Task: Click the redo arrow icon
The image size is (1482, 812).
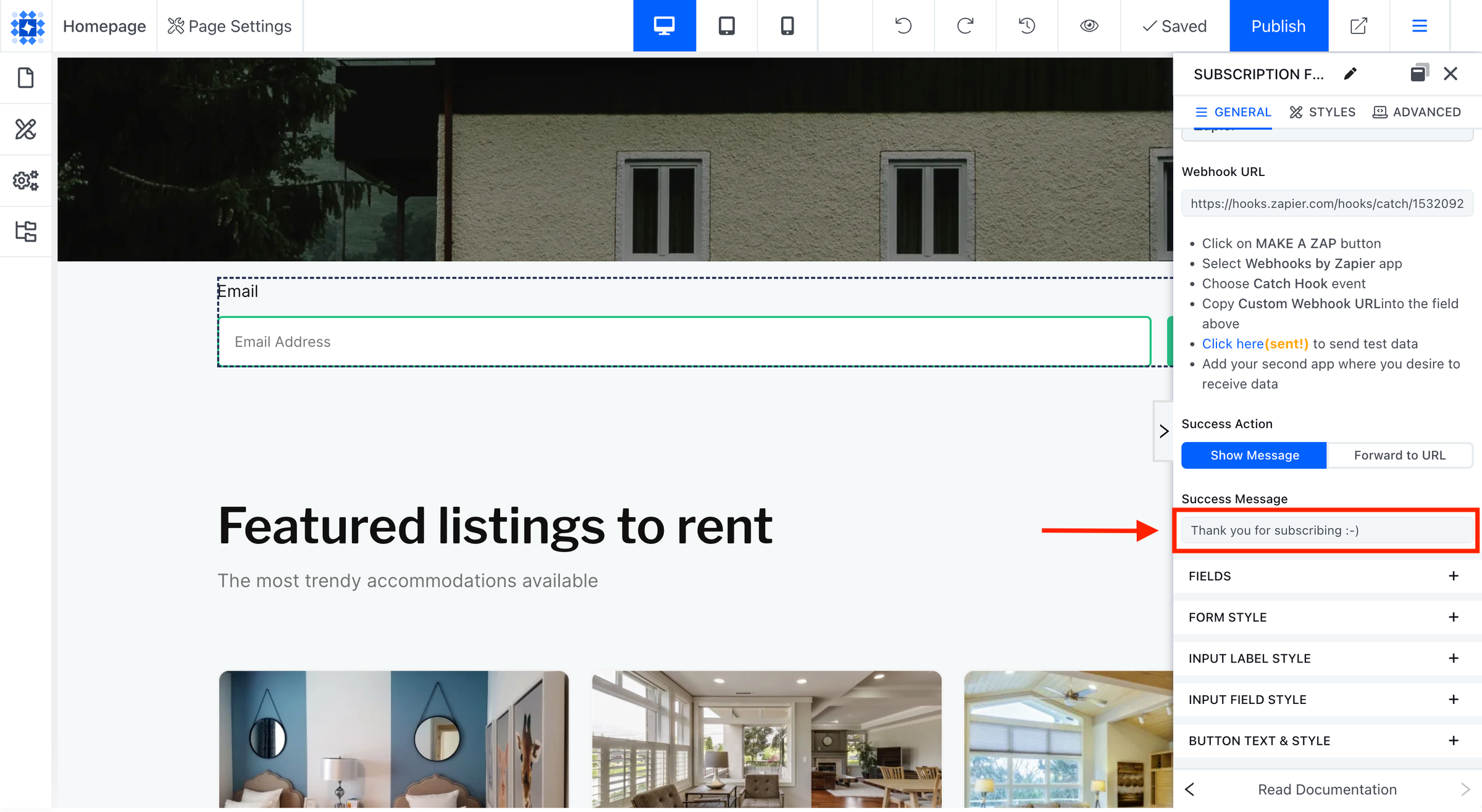Action: tap(965, 25)
